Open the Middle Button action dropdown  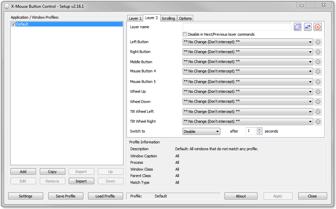248,62
